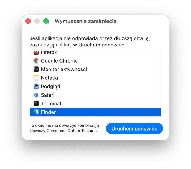
Task: Click the Notatki app icon
Action: [36, 78]
